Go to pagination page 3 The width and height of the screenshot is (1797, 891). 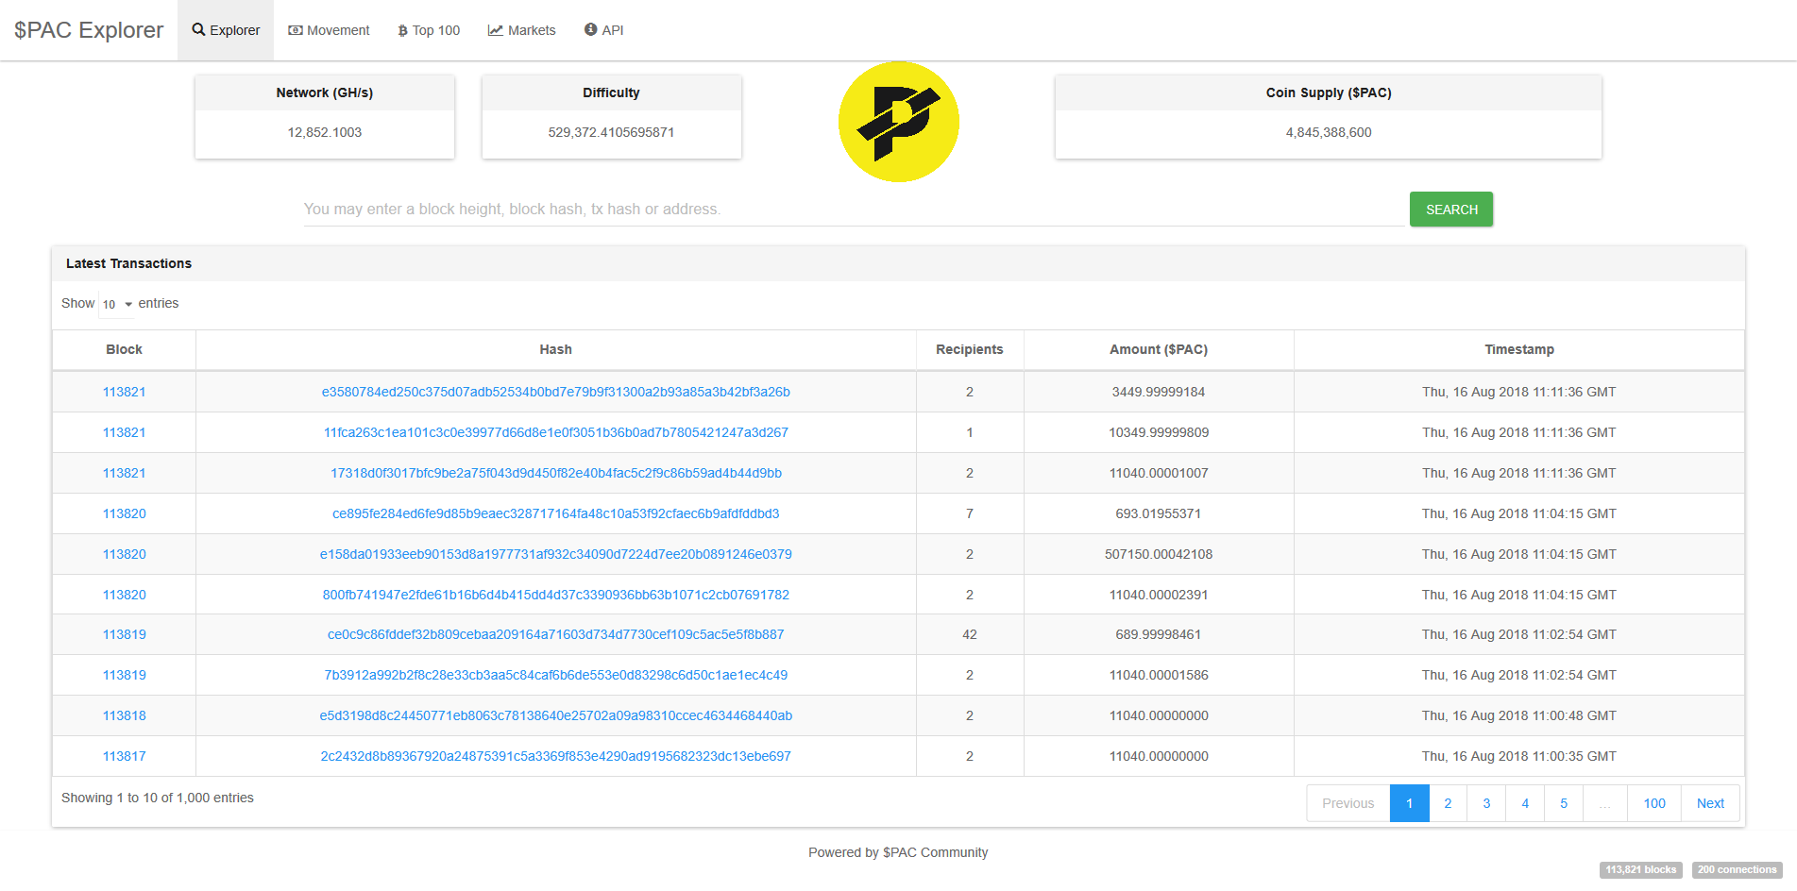click(1486, 803)
